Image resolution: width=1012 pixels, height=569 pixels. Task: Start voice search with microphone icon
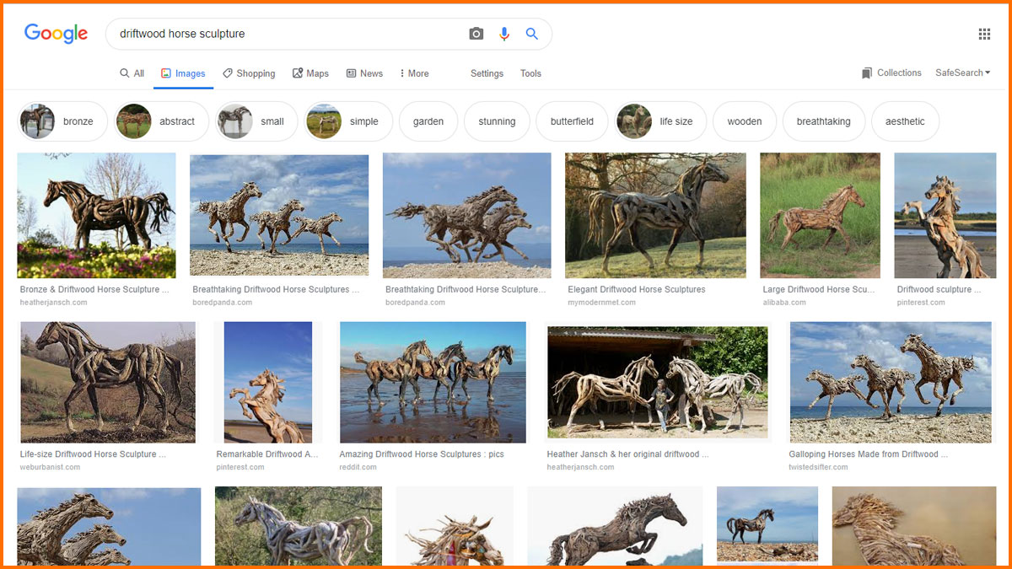pos(504,34)
